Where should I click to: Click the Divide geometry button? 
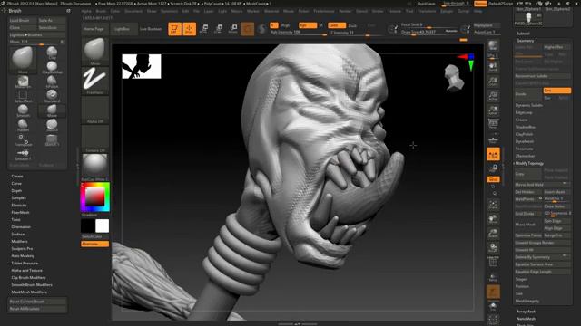pyautogui.click(x=528, y=94)
